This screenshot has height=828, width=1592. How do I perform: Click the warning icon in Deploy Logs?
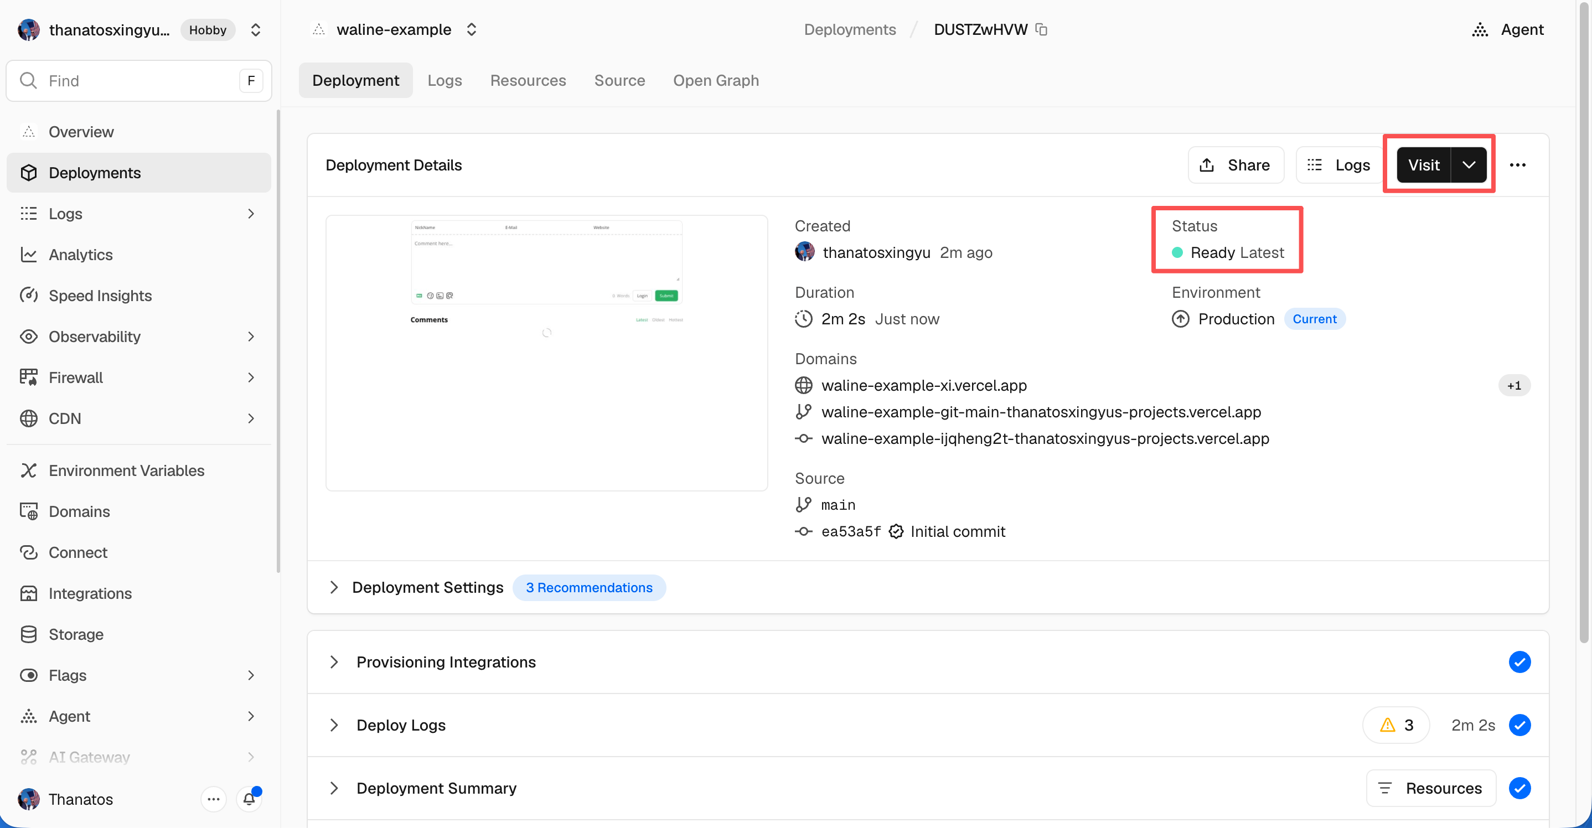[x=1387, y=725]
